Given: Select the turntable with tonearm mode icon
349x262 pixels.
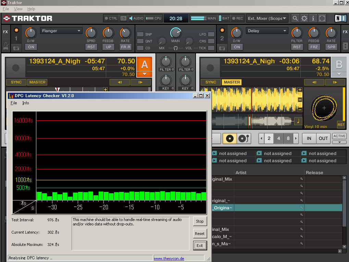Looking at the screenshot, I should coord(244,139).
